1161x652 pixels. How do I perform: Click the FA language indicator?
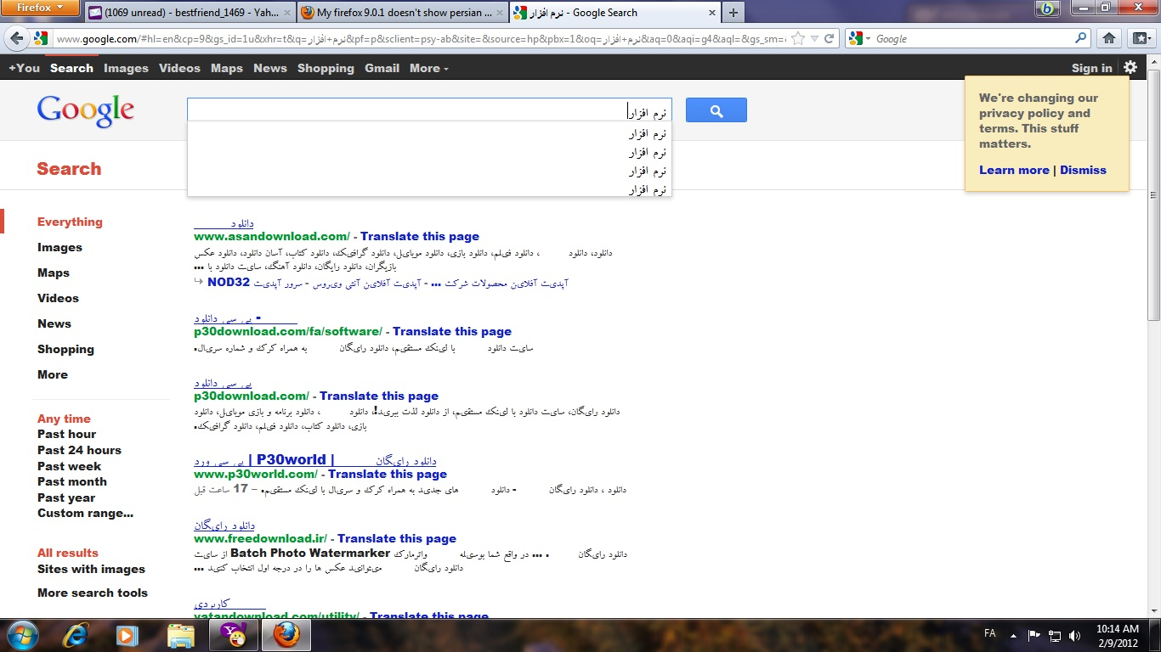point(990,633)
